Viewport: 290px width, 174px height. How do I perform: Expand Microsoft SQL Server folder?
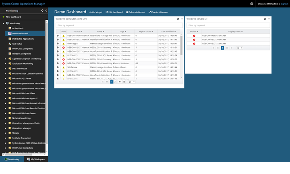[x=5, y=79]
